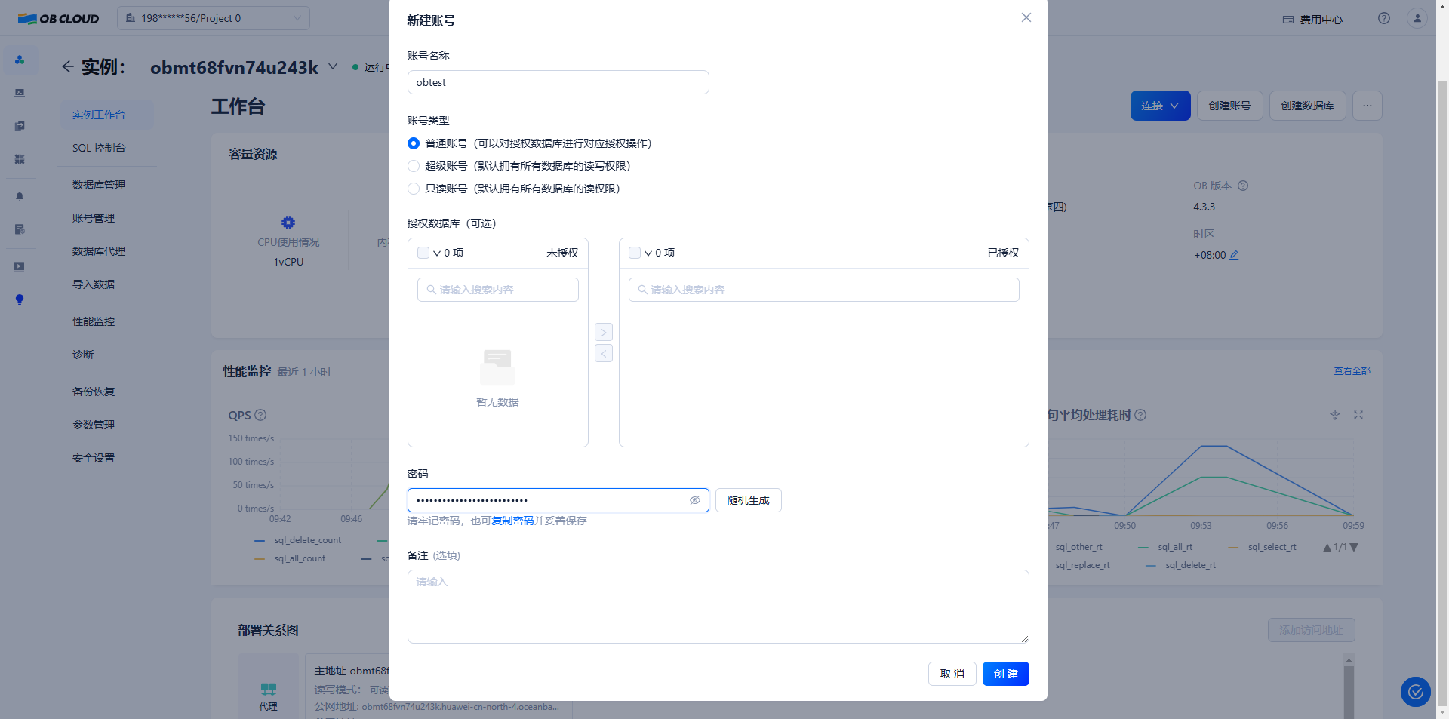Click the move-right transfer arrow
This screenshot has width=1449, height=719.
604,332
